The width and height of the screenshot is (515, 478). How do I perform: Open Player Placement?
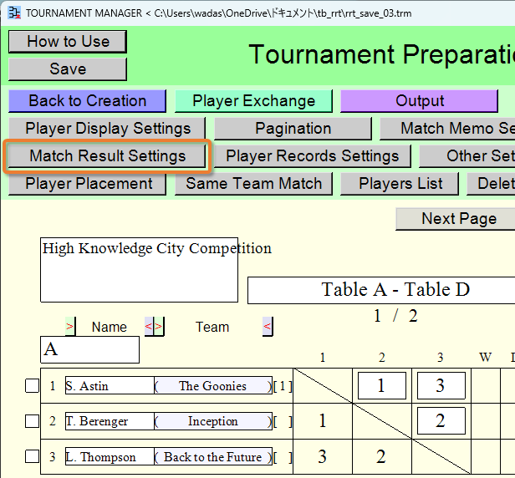(87, 184)
